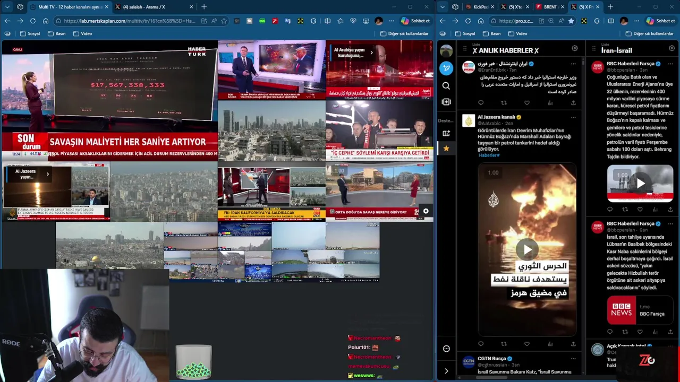680x382 pixels.
Task: Switch to the (5) X'te tab
Action: 515,7
